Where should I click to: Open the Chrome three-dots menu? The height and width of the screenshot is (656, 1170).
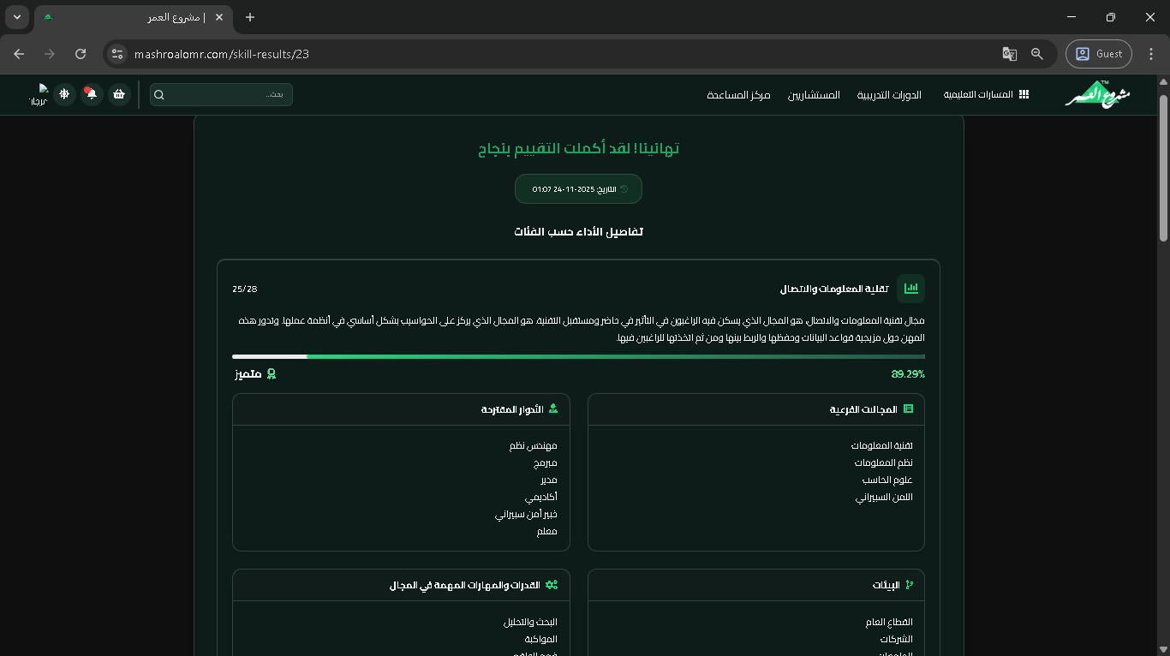1151,54
